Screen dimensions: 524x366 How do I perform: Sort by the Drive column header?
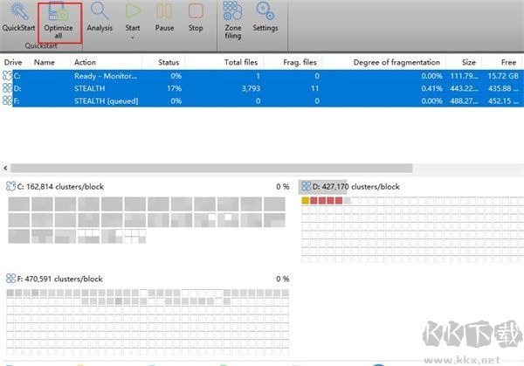click(x=13, y=62)
